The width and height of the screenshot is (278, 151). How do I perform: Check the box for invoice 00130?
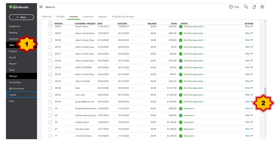coord(50,68)
